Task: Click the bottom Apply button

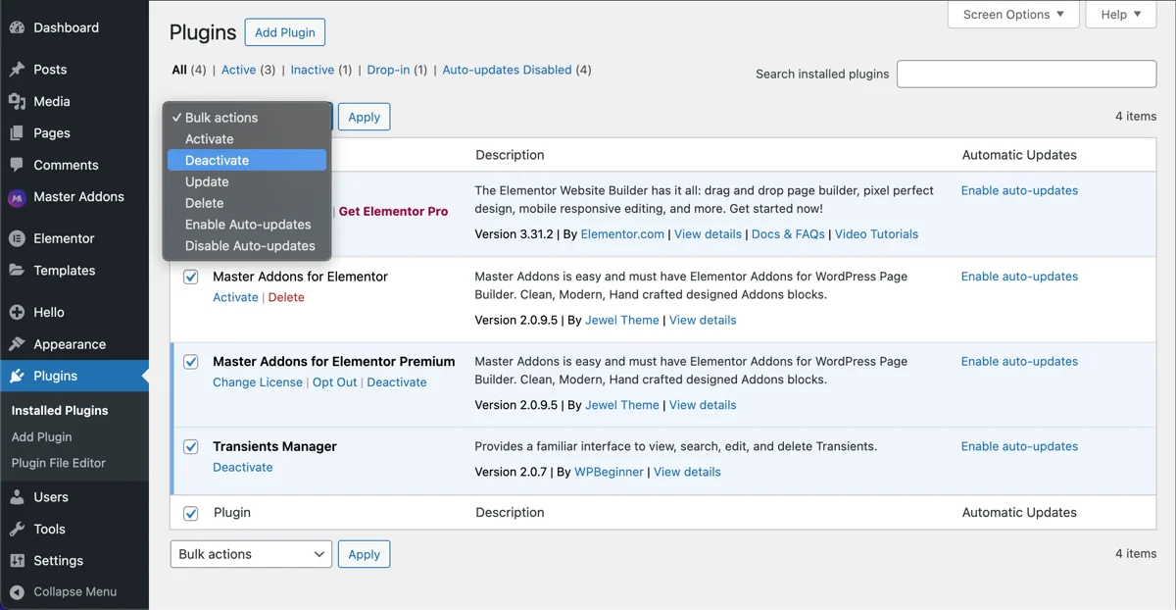Action: click(x=365, y=554)
